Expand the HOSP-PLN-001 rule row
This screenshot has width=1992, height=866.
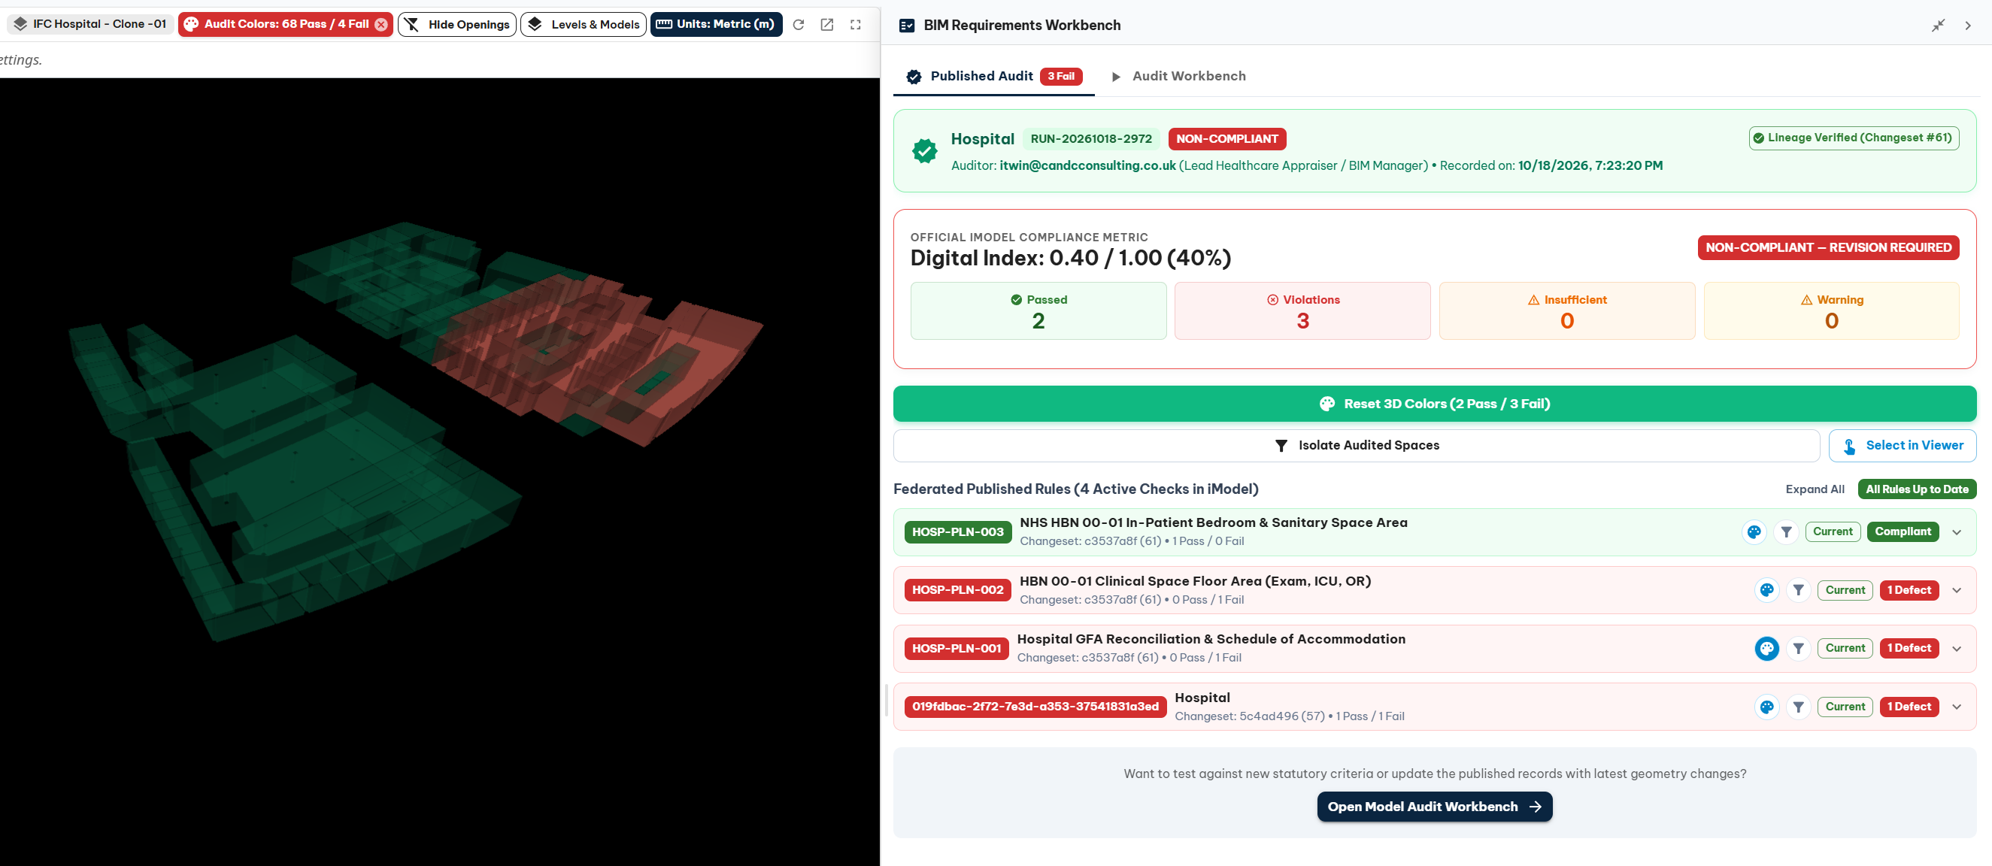(1957, 649)
